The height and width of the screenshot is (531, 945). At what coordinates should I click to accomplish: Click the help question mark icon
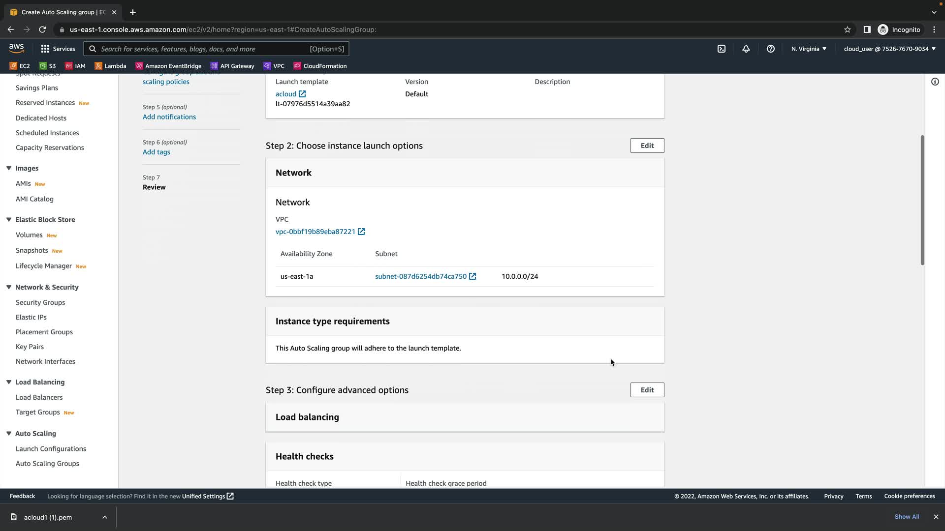point(770,49)
